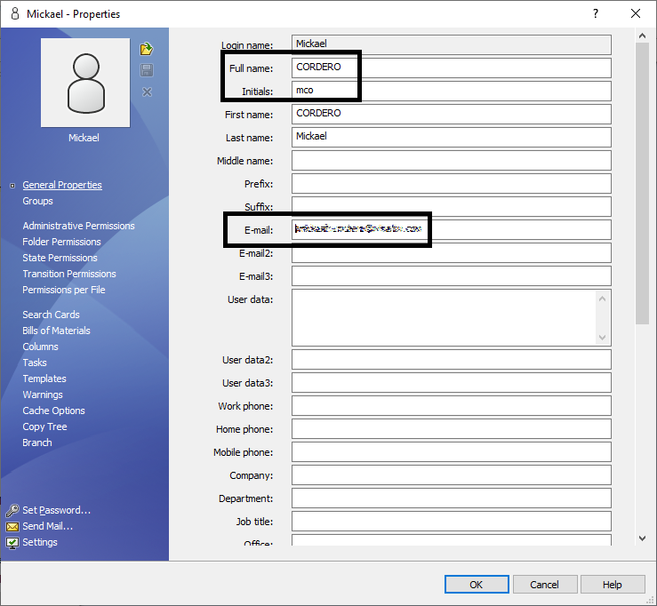Click the browse user picture icon

tap(147, 49)
